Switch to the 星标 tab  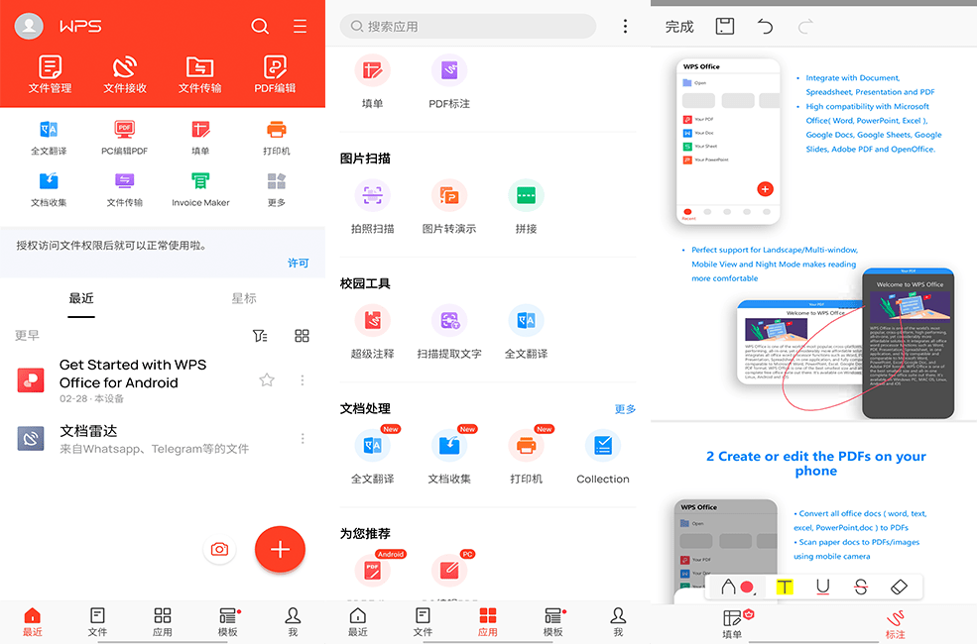coord(244,298)
